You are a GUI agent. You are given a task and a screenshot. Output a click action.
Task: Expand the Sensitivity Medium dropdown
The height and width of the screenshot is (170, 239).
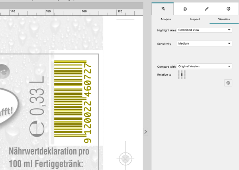pos(204,43)
